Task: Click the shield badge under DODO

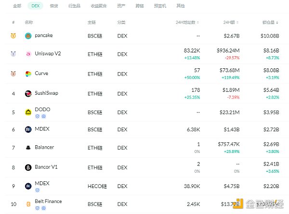Action: point(37,116)
